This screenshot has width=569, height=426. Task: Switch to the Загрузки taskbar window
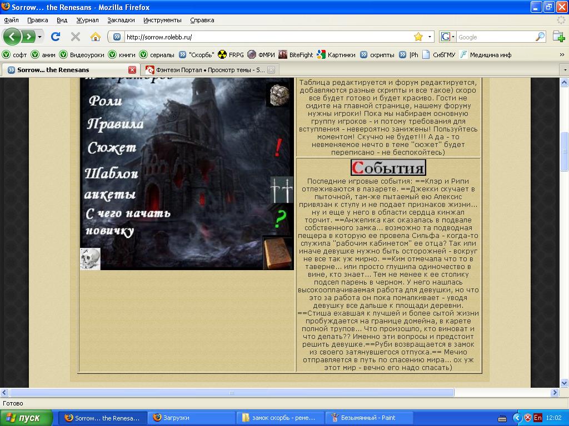191,418
